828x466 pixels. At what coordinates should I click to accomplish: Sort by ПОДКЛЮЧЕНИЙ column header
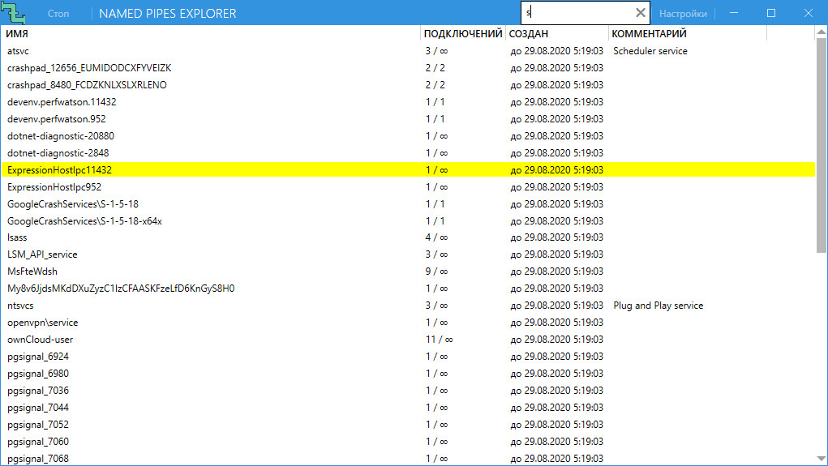pos(462,33)
